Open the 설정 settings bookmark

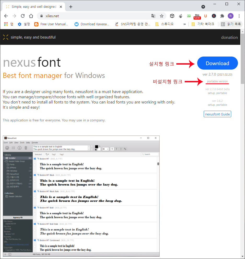pyautogui.click(x=24, y=24)
